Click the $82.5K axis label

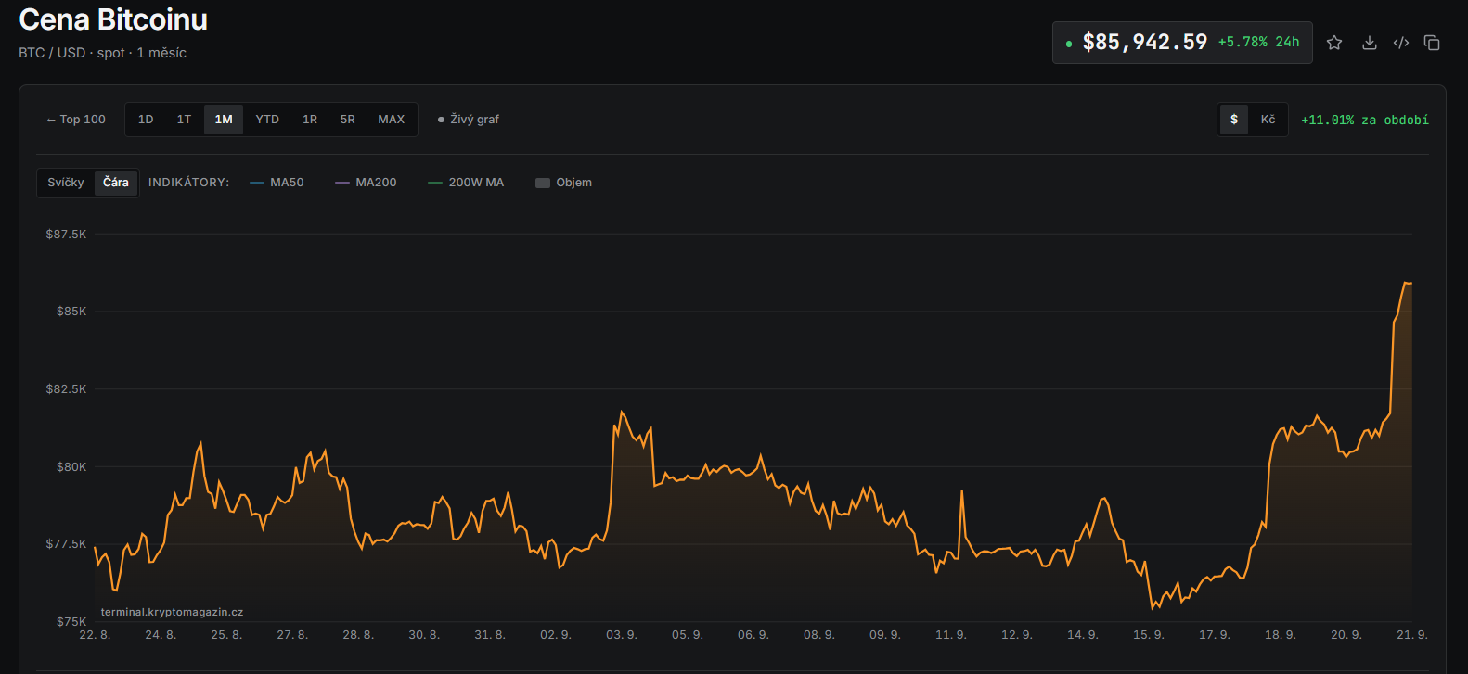pyautogui.click(x=66, y=389)
